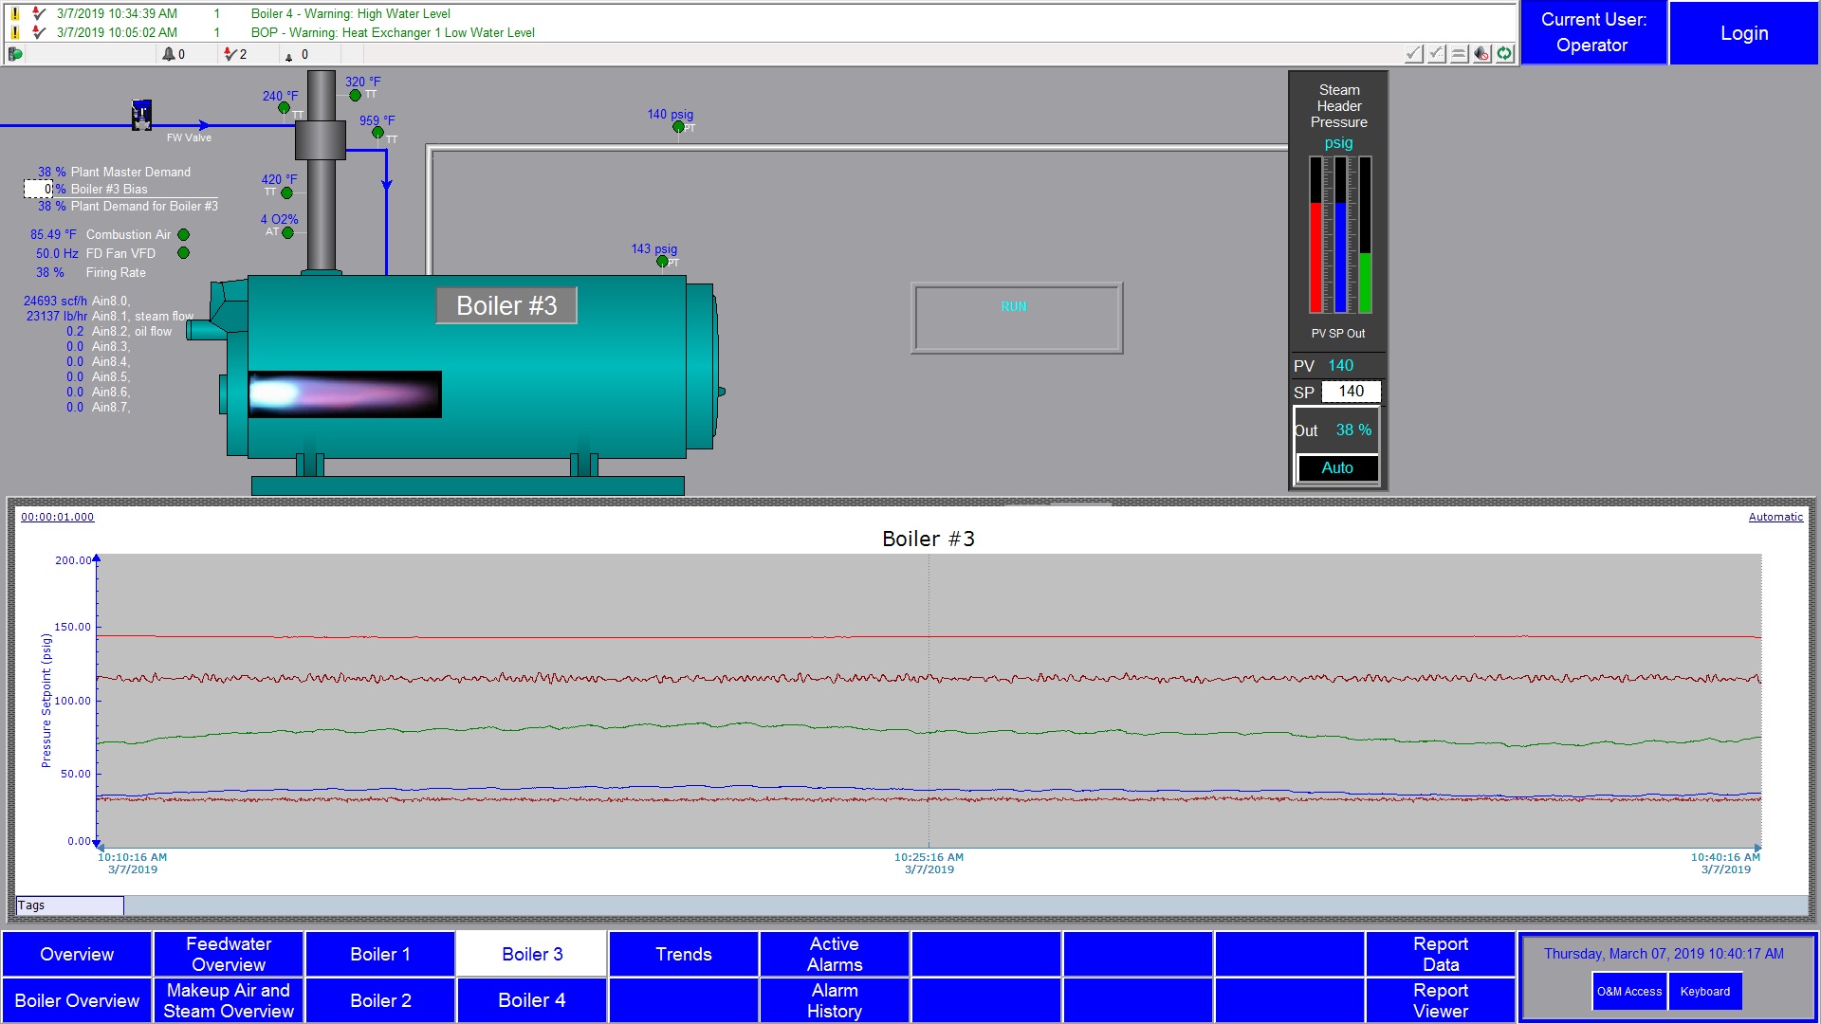Click the acknowledge alarm checkmark icon
This screenshot has width=1821, height=1024.
click(1414, 54)
